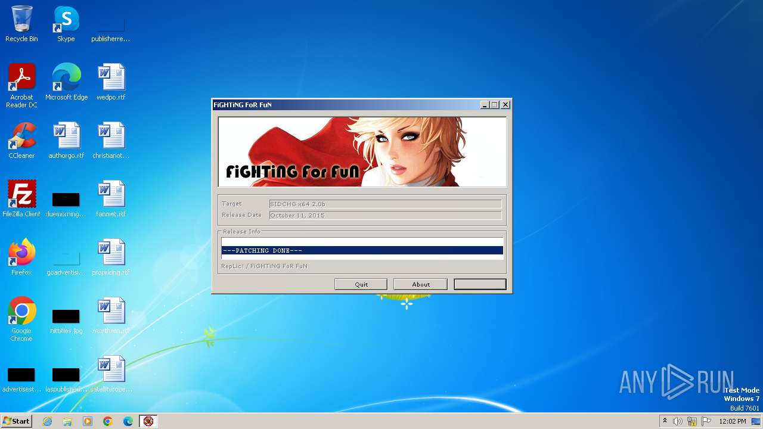Click the network status tray icon
Viewport: 763px width, 429px height.
tap(692, 421)
